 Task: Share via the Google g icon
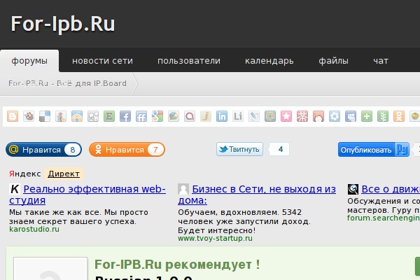157,117
